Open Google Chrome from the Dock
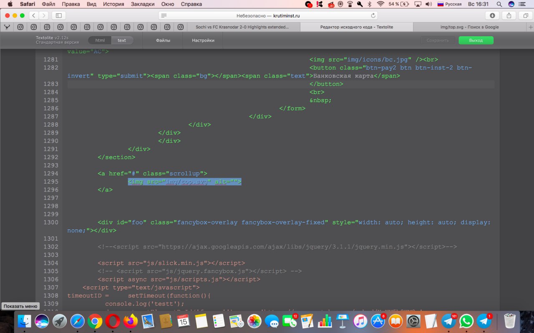This screenshot has width=534, height=333. point(95,321)
